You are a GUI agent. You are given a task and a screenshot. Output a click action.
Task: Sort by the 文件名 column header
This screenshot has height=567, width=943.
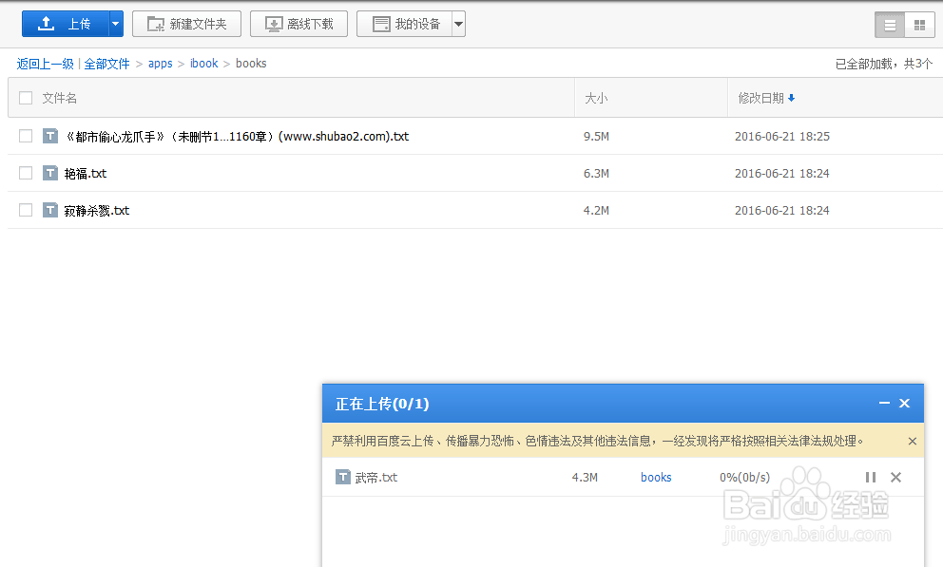coord(60,98)
